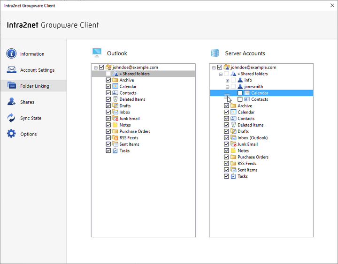Click janesmith's Calendar icon
The width and height of the screenshot is (338, 264).
247,93
